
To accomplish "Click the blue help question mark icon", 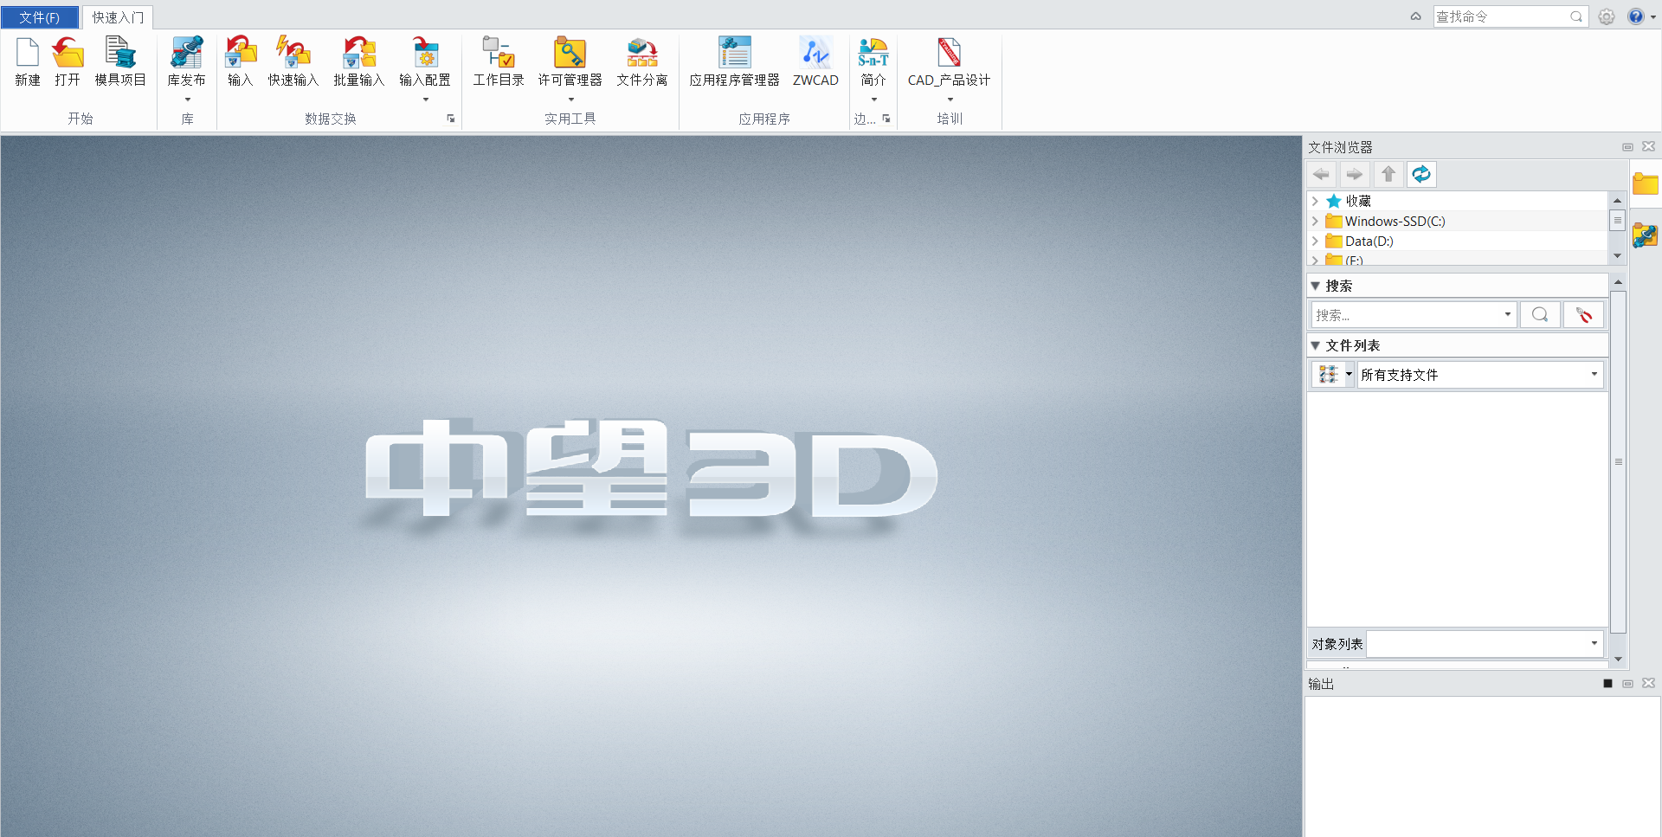I will [x=1635, y=16].
